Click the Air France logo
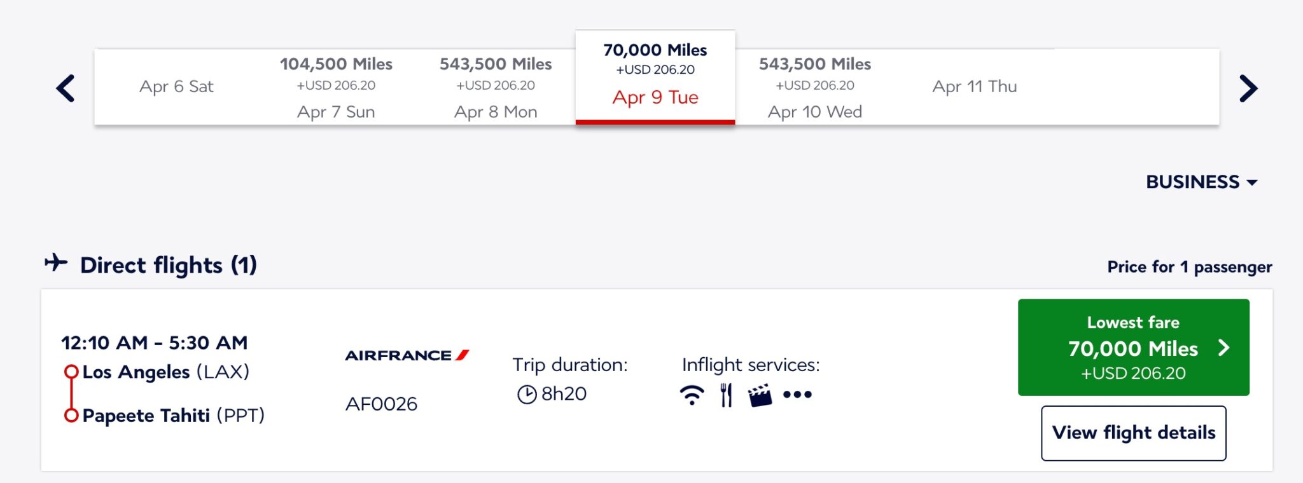Image resolution: width=1303 pixels, height=483 pixels. [408, 357]
